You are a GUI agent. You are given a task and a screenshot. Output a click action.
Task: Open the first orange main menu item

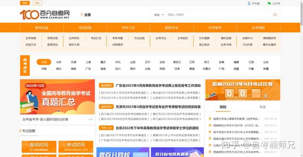click(x=42, y=28)
